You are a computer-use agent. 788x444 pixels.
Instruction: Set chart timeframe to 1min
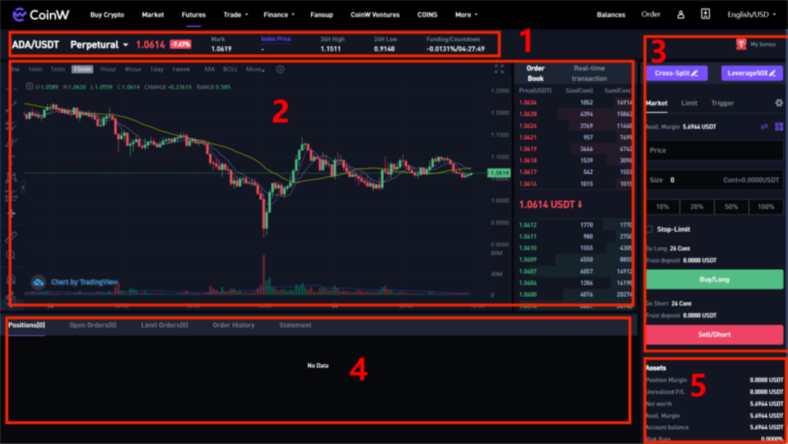tap(35, 69)
